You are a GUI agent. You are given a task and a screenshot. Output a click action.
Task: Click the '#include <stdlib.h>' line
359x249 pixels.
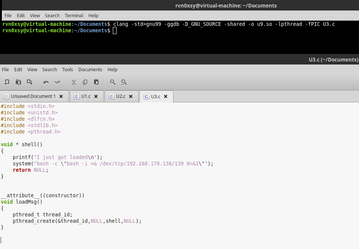pos(29,126)
